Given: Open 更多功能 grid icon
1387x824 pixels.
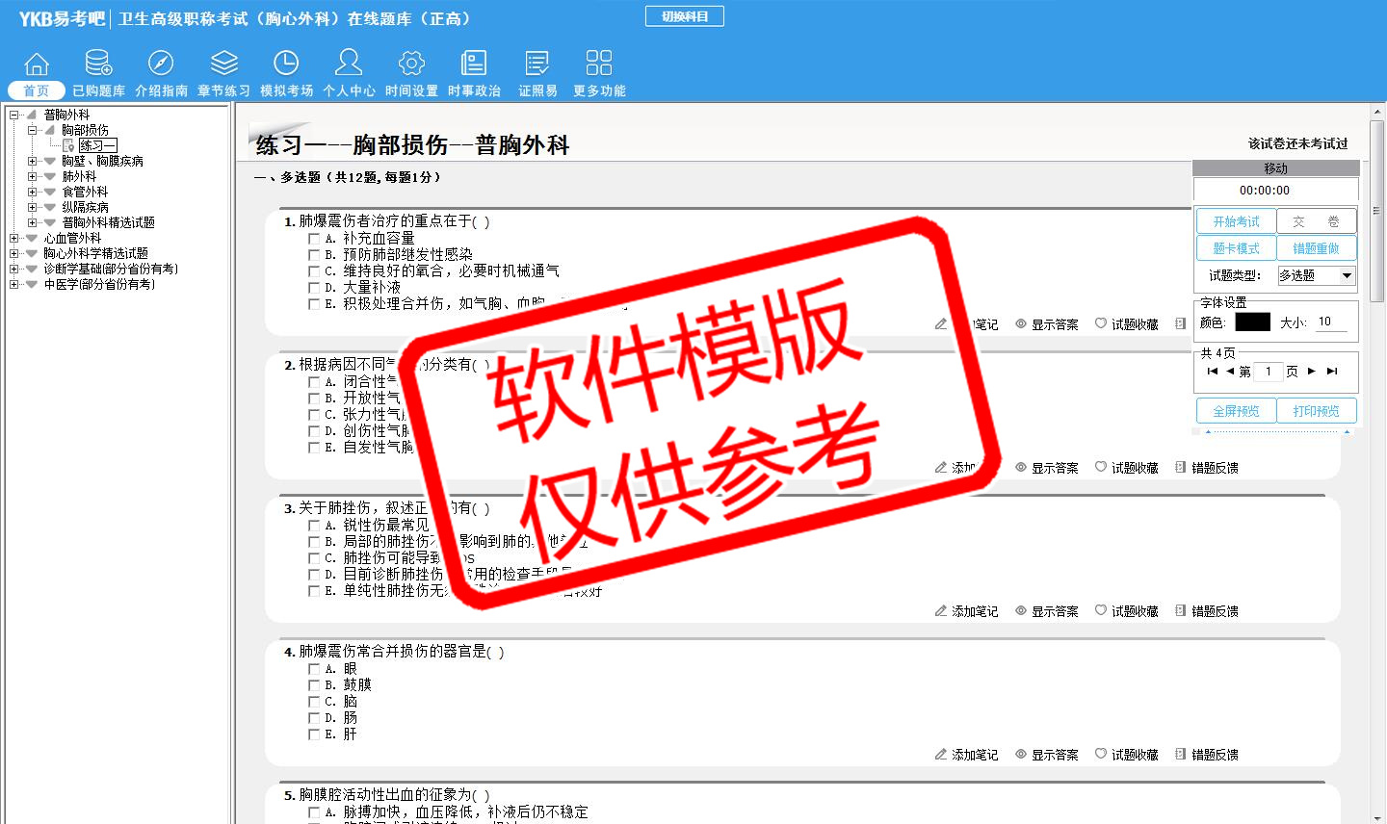Looking at the screenshot, I should point(599,64).
